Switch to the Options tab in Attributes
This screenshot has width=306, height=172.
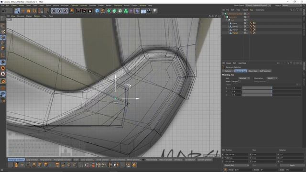(228, 71)
